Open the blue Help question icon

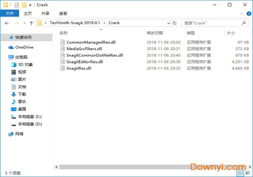pos(249,13)
